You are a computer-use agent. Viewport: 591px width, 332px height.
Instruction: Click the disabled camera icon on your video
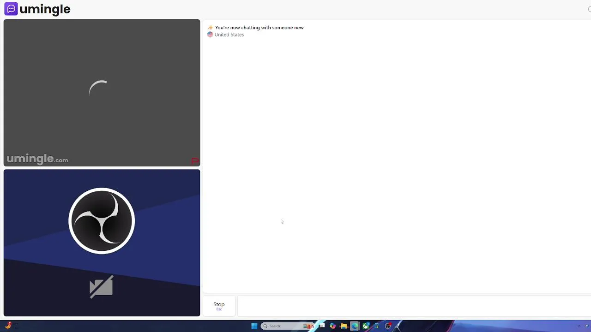coord(101,287)
